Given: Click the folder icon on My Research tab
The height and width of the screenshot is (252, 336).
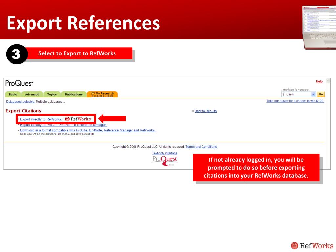Looking at the screenshot, I should pyautogui.click(x=93, y=93).
